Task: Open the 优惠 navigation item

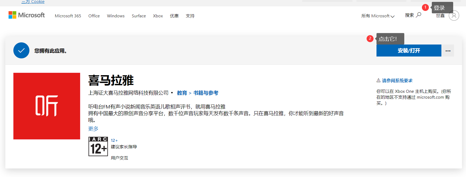Action: 174,16
